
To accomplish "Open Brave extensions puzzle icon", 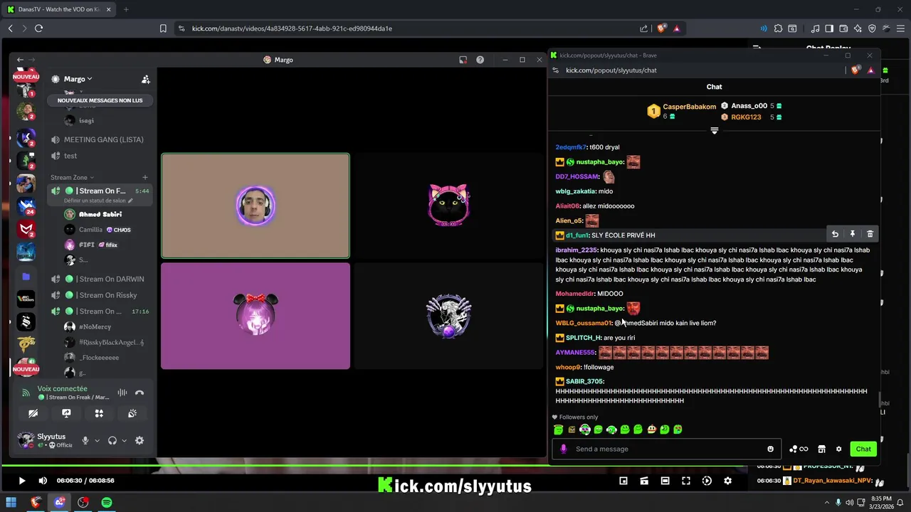I will pyautogui.click(x=778, y=28).
